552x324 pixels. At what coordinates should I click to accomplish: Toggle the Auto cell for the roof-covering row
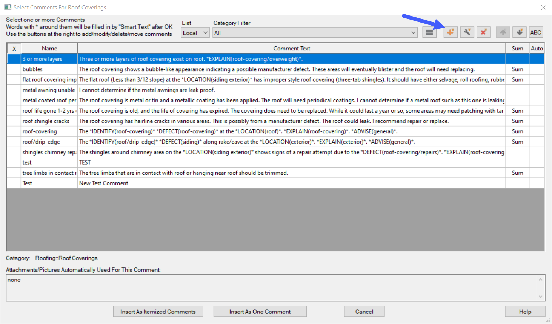pyautogui.click(x=537, y=131)
